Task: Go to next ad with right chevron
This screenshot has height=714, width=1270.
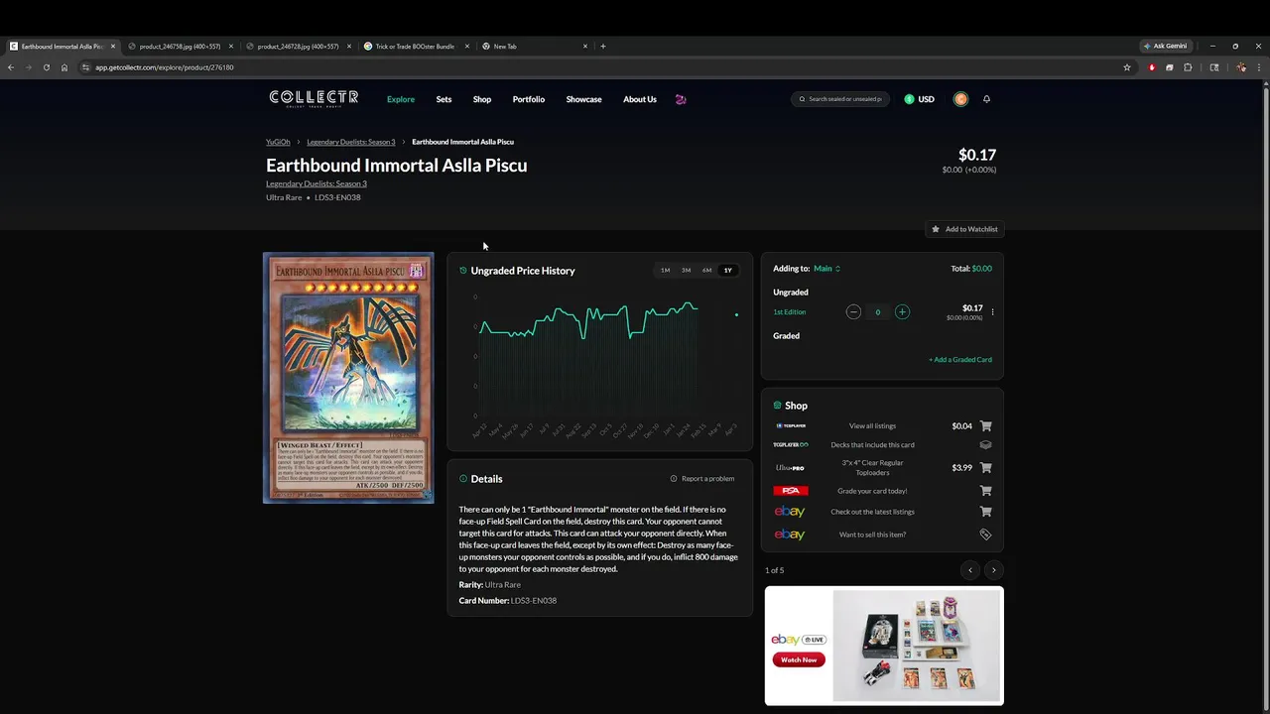Action: (x=993, y=570)
